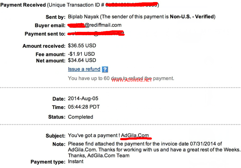
Task: Select the AdGila.Com text in subject
Action: [135, 135]
